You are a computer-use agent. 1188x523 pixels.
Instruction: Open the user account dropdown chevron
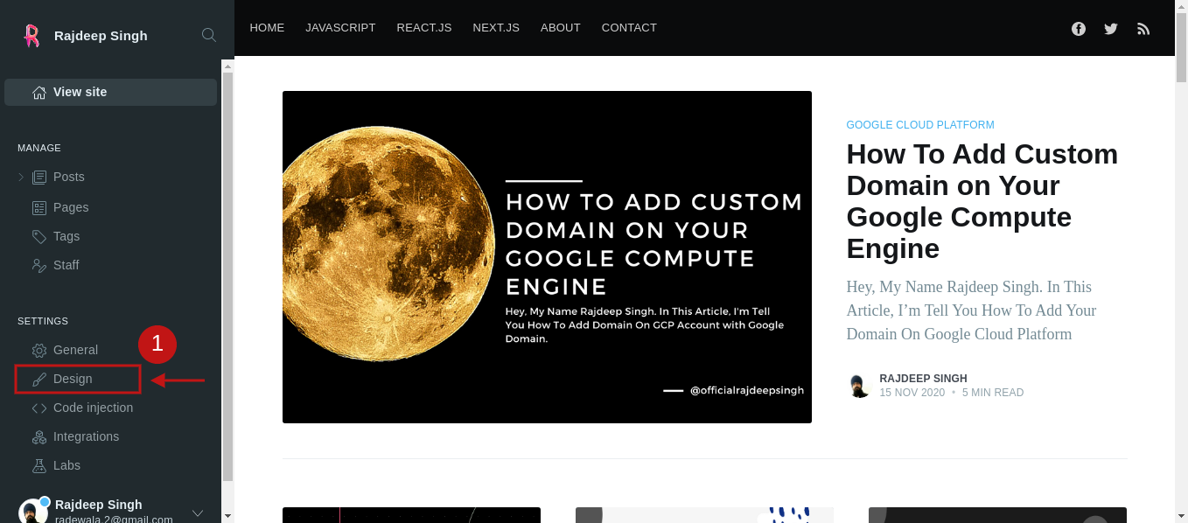click(x=198, y=513)
